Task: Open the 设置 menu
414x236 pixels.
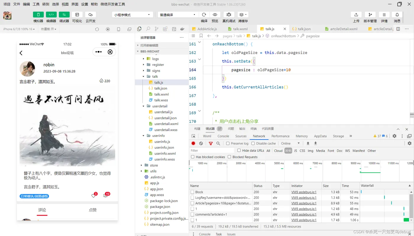Action: 85,4
